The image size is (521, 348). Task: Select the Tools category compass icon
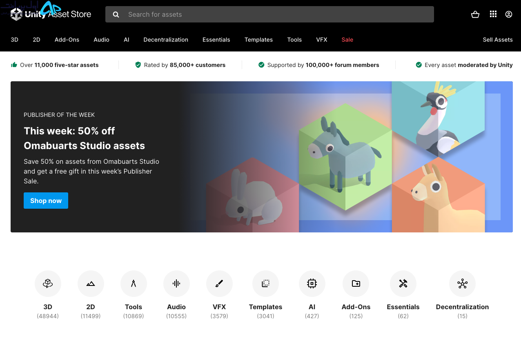point(134,283)
